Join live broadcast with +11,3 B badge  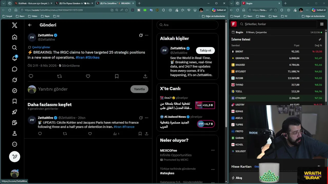click(x=205, y=105)
